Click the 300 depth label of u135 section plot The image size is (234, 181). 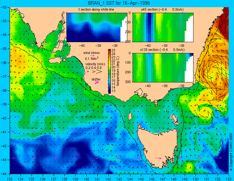click(x=128, y=82)
